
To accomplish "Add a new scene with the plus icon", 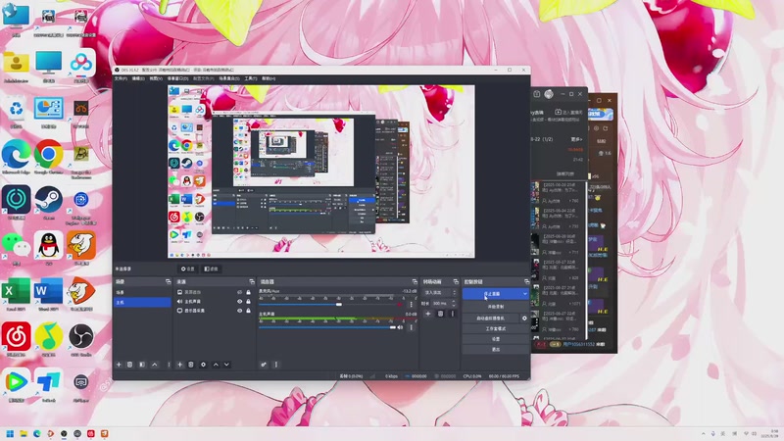I will coord(119,365).
